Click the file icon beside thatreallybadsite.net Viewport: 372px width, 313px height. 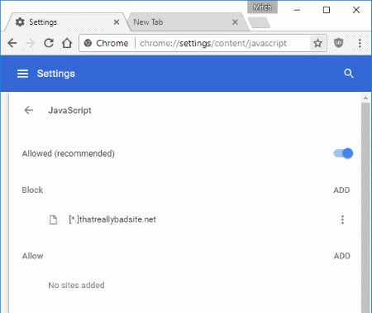(53, 219)
